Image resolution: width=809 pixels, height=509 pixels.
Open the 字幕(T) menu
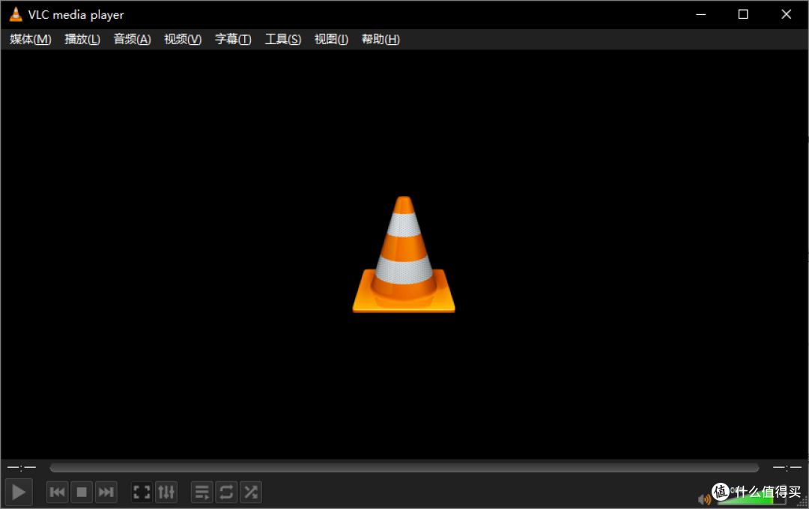point(233,39)
